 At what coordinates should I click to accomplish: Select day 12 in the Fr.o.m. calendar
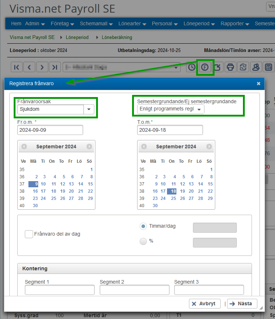click(63, 184)
